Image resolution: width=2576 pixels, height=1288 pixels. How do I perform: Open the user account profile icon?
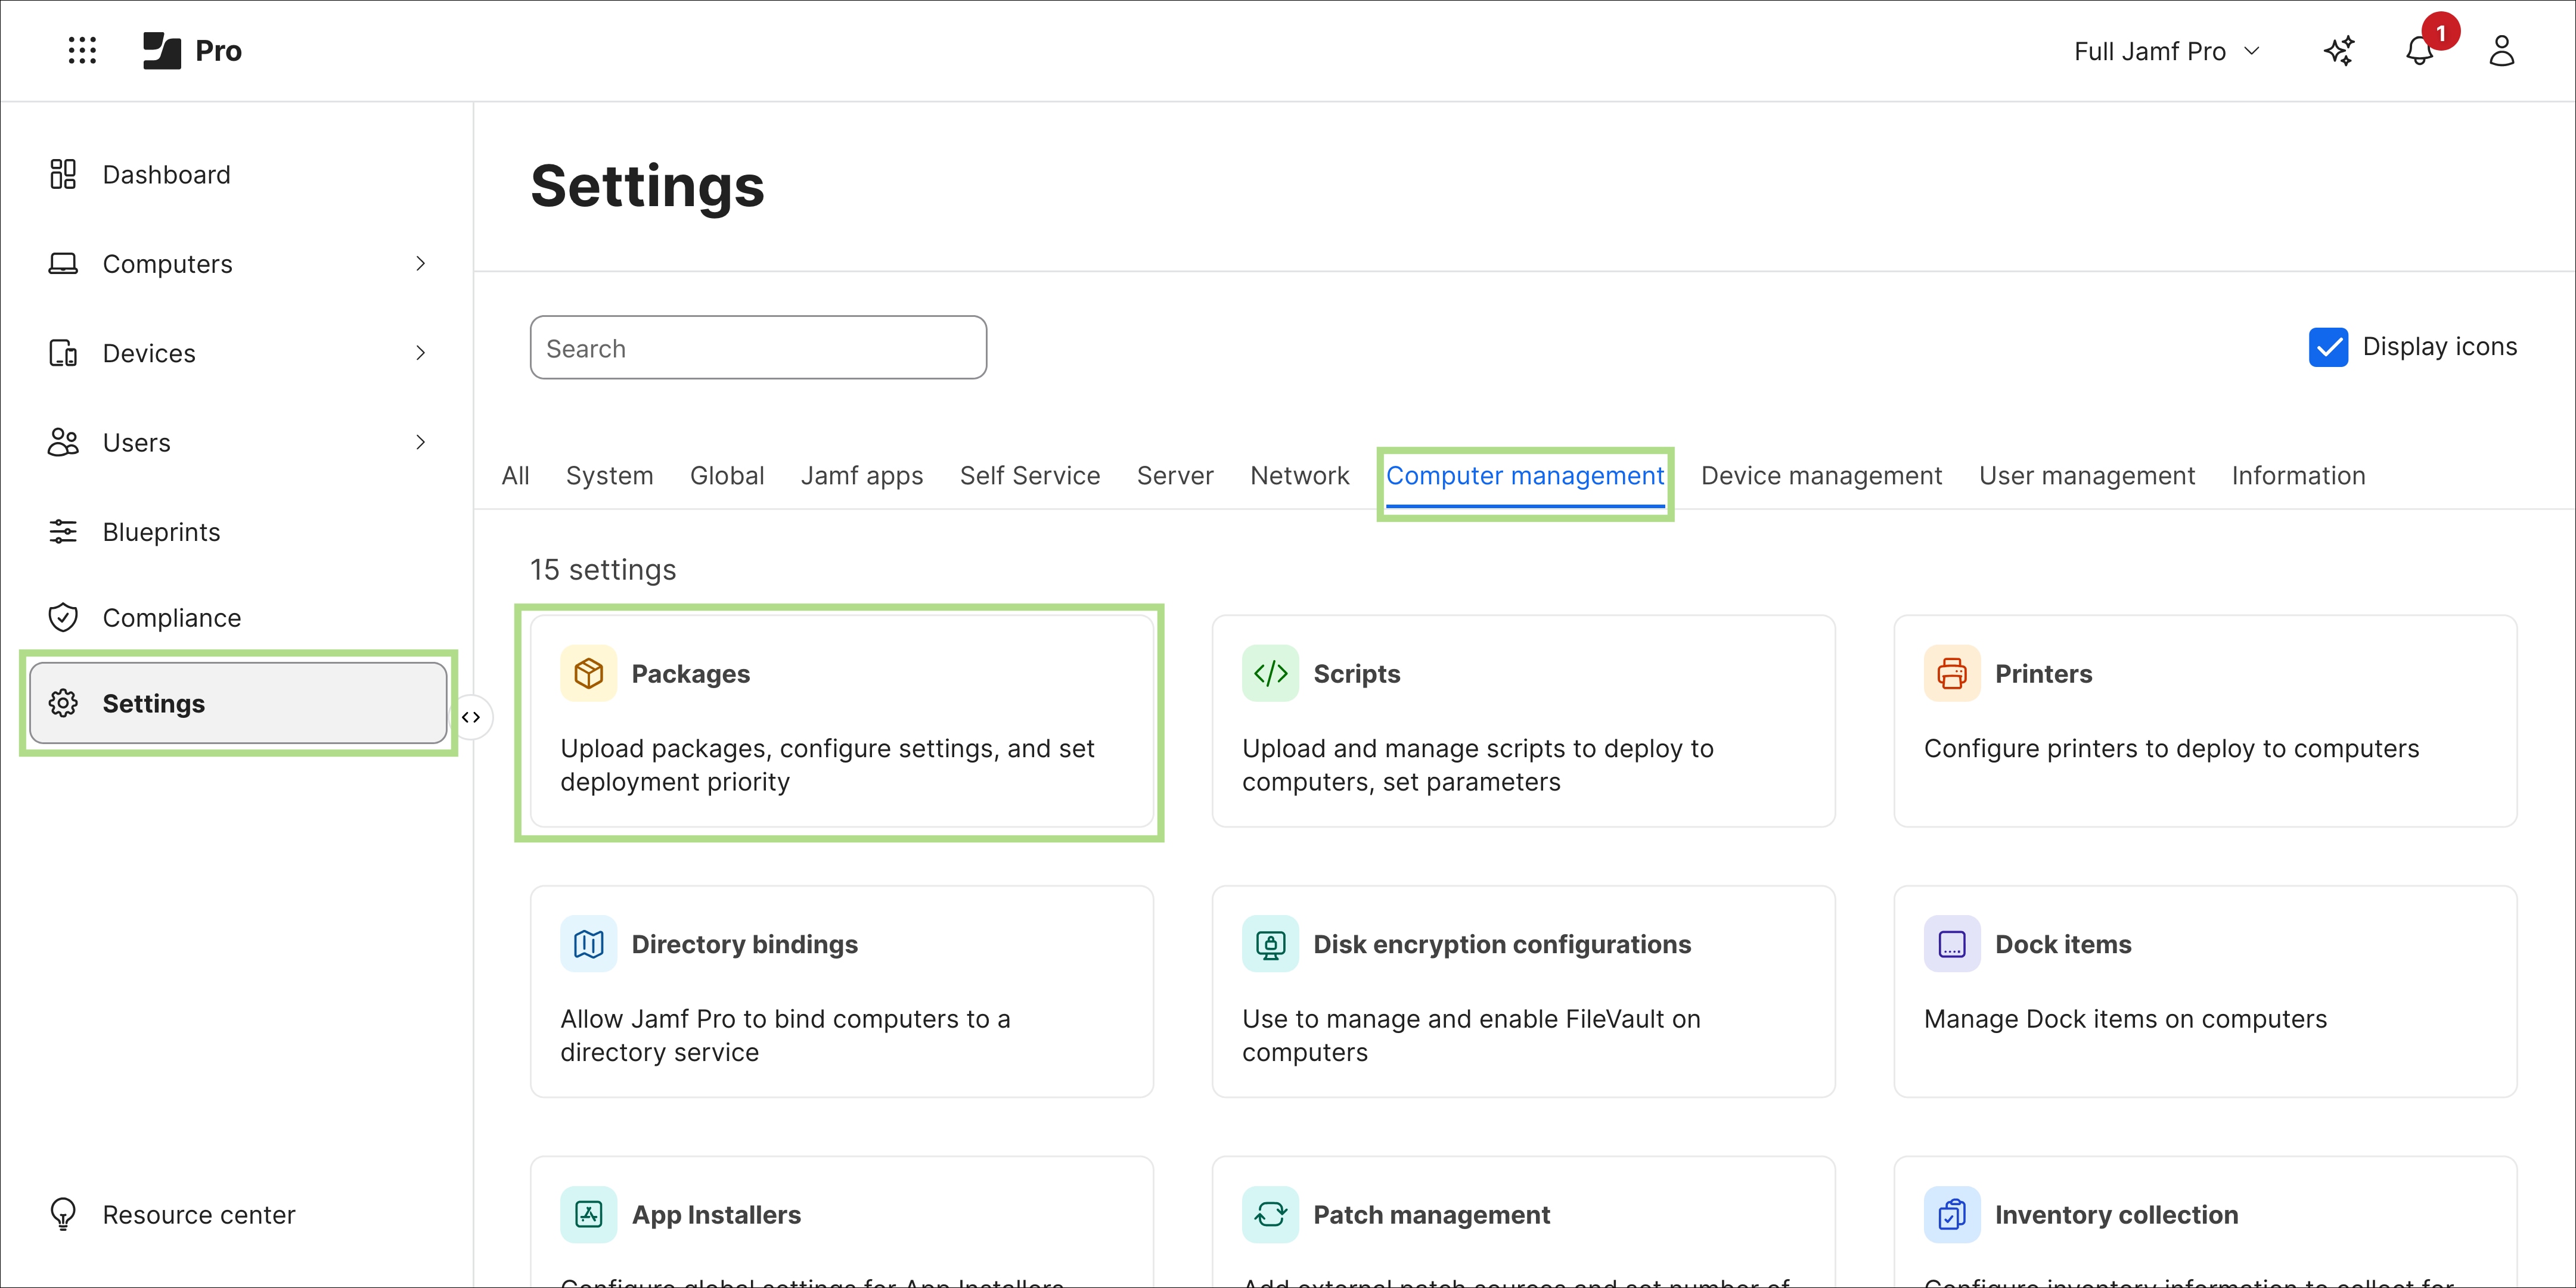pos(2501,50)
